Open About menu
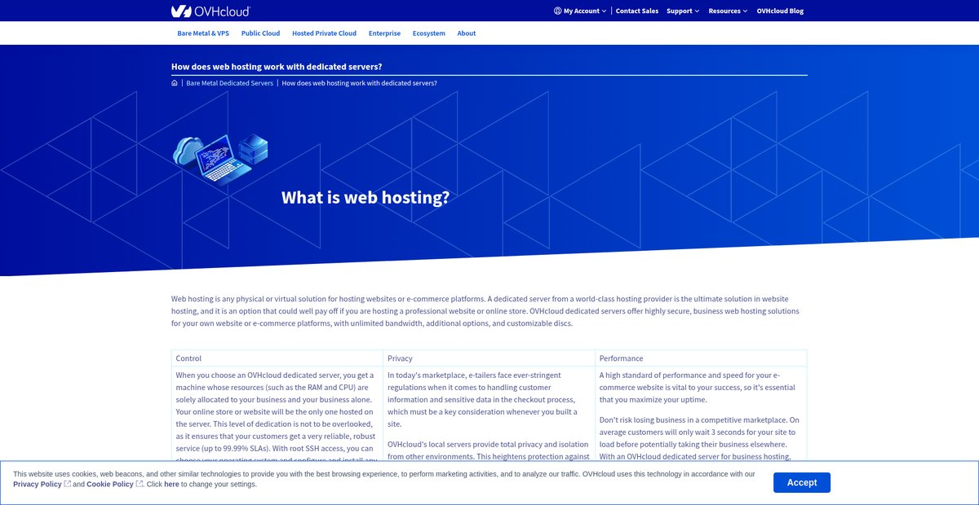 467,33
